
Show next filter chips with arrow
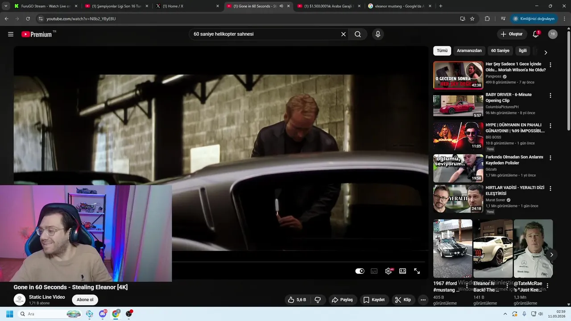(546, 53)
